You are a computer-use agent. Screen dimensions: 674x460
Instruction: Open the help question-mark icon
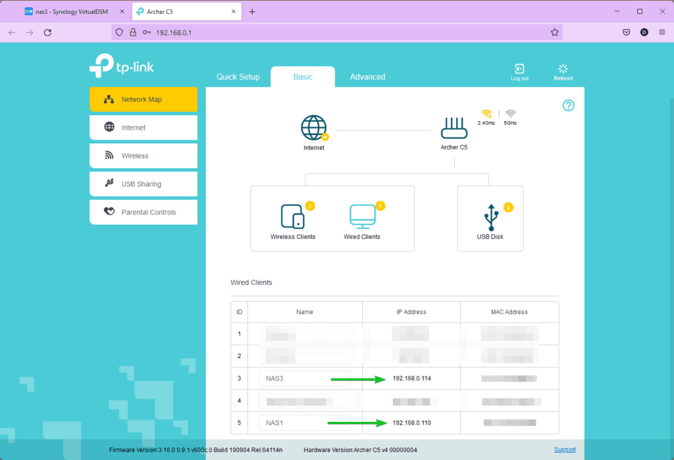pos(568,105)
